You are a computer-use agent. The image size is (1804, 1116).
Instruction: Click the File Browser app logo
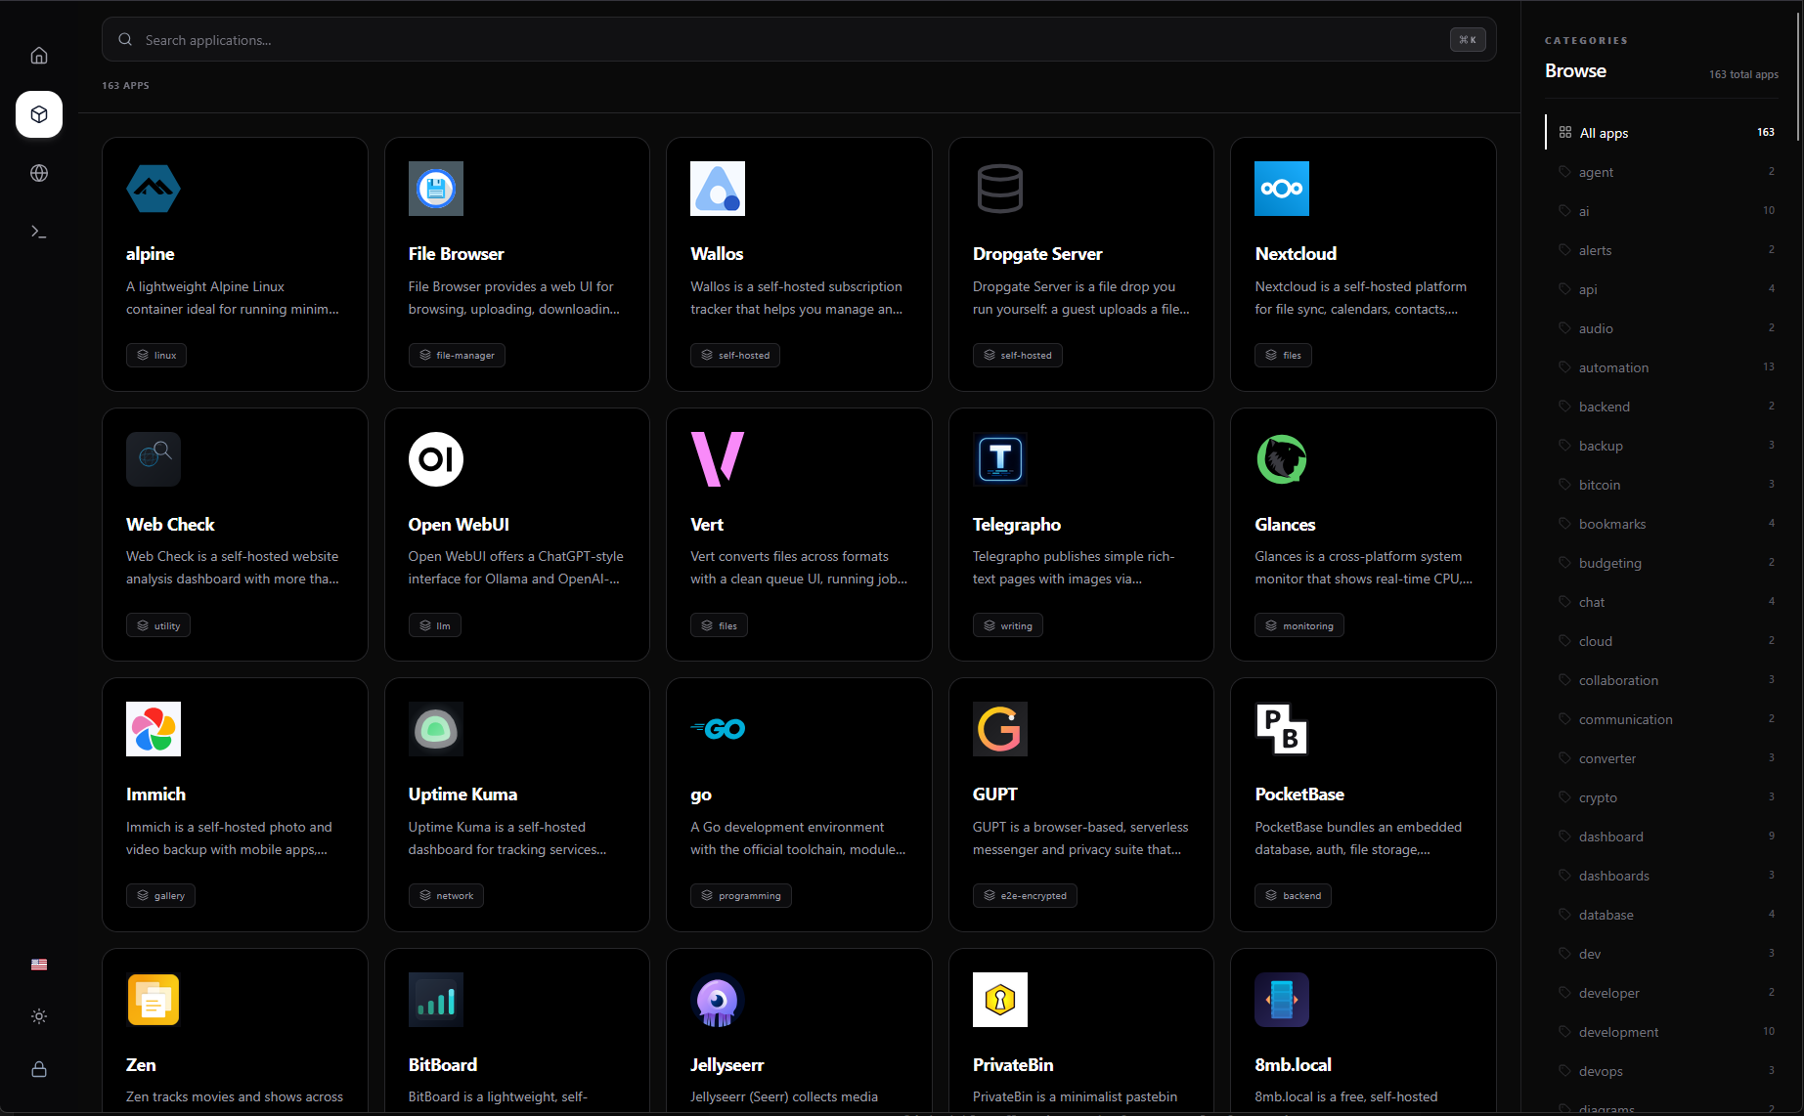pyautogui.click(x=436, y=189)
